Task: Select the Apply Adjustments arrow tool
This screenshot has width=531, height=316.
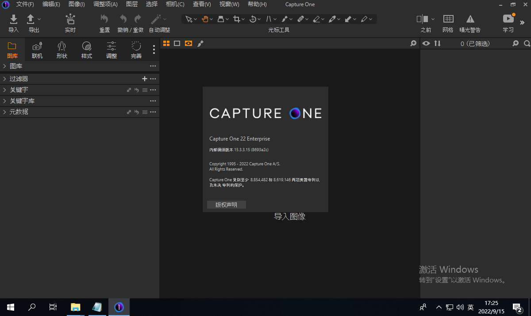Action: pyautogui.click(x=348, y=19)
